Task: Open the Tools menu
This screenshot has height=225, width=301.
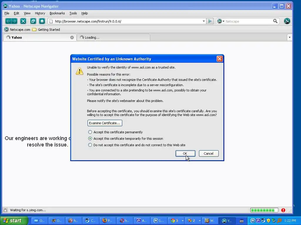Action: 73,13
